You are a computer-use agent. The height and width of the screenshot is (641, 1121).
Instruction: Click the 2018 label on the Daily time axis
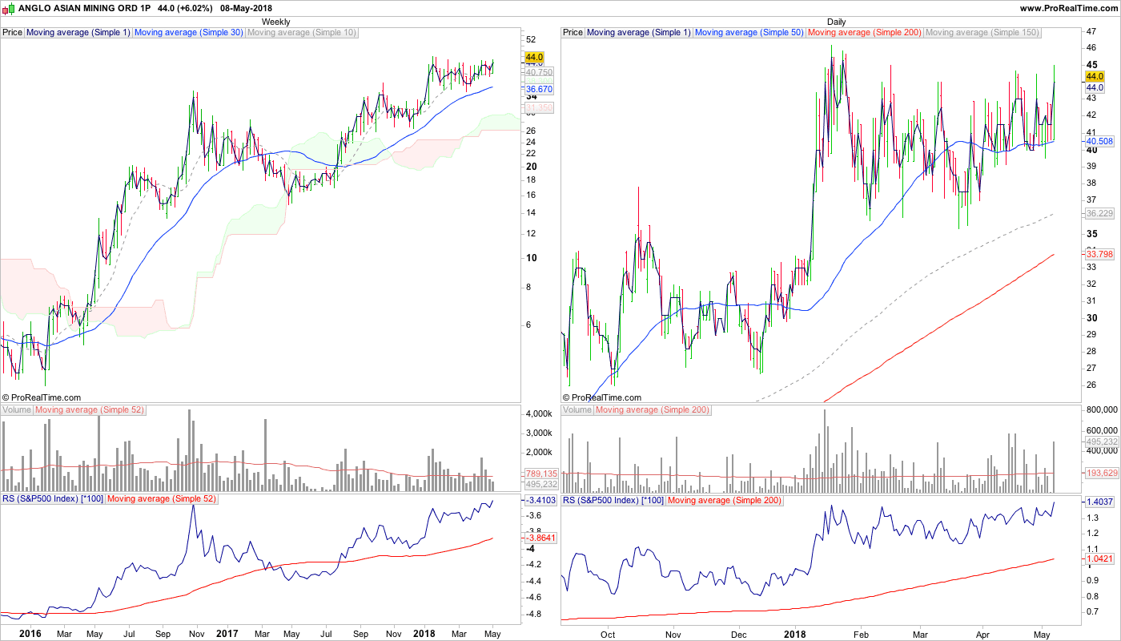pyautogui.click(x=796, y=634)
